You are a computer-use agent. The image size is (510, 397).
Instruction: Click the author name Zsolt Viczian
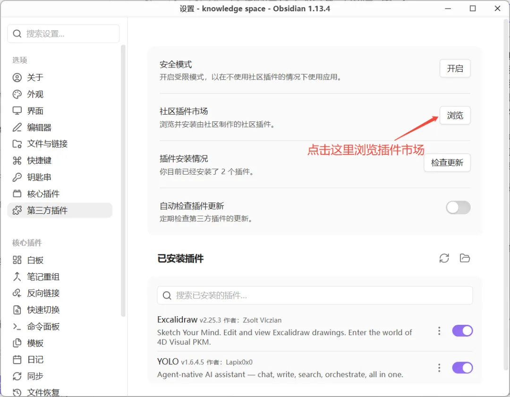(x=262, y=320)
